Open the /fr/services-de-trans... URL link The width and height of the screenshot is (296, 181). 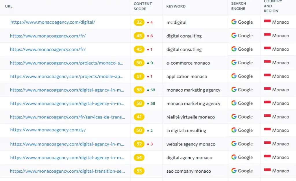67,117
